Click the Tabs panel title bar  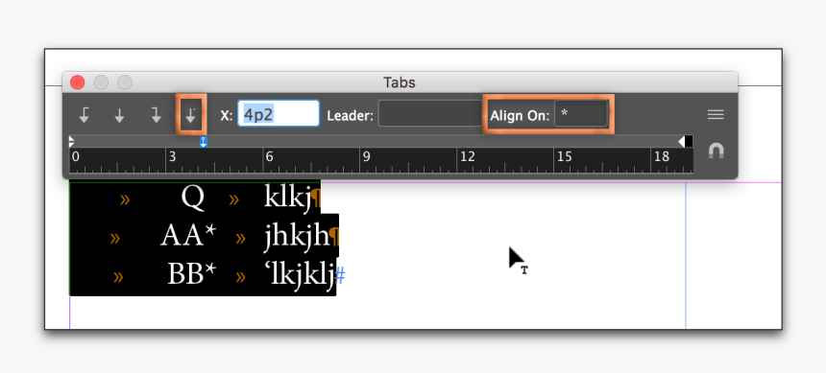400,82
